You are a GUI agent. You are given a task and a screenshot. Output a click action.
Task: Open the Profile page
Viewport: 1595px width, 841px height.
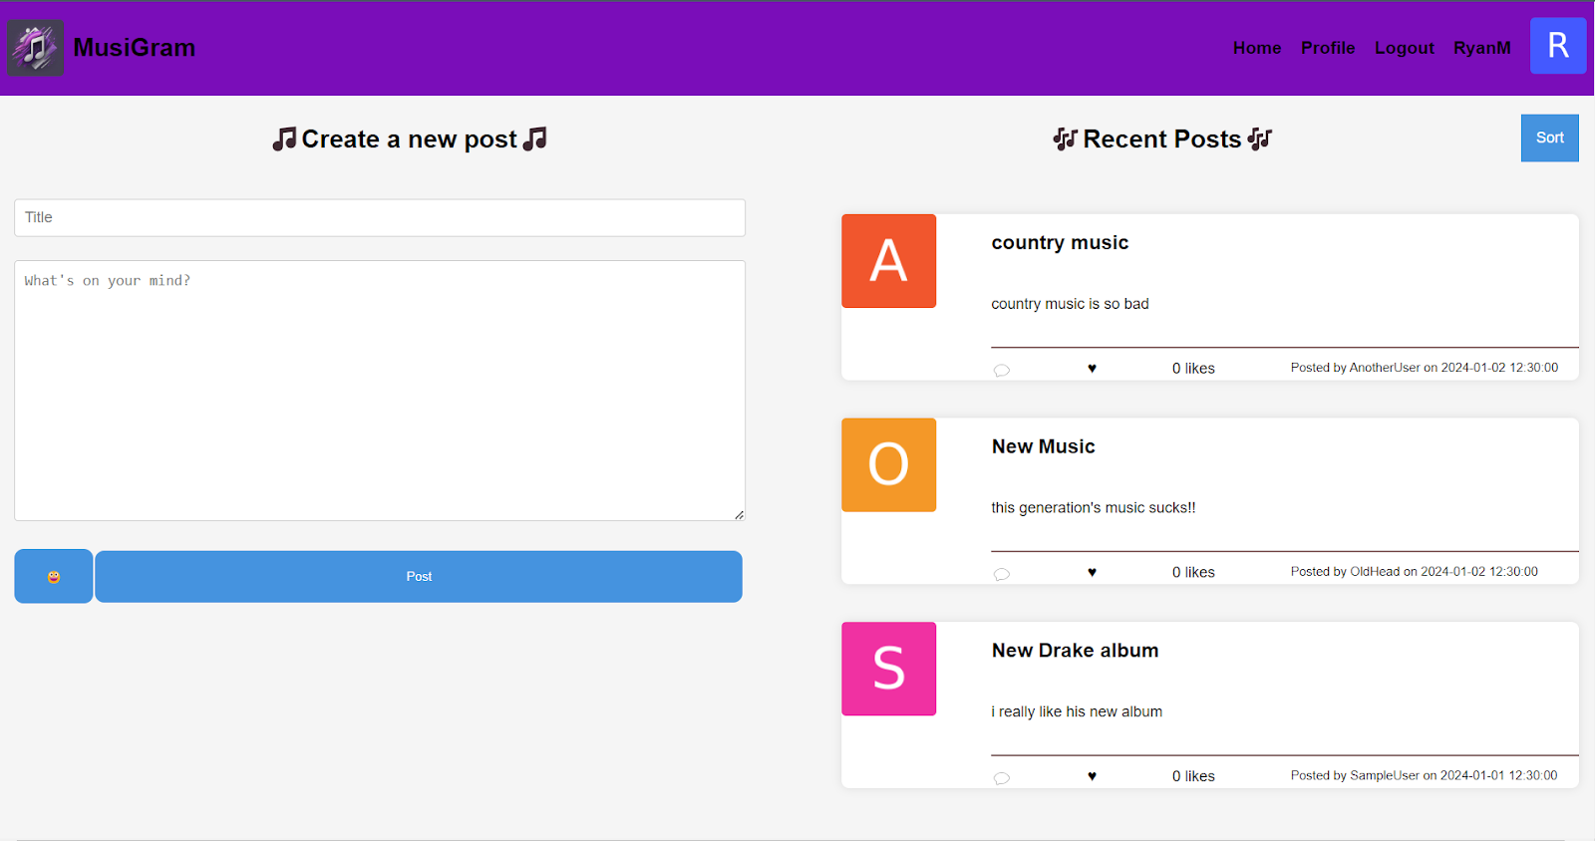coord(1327,48)
